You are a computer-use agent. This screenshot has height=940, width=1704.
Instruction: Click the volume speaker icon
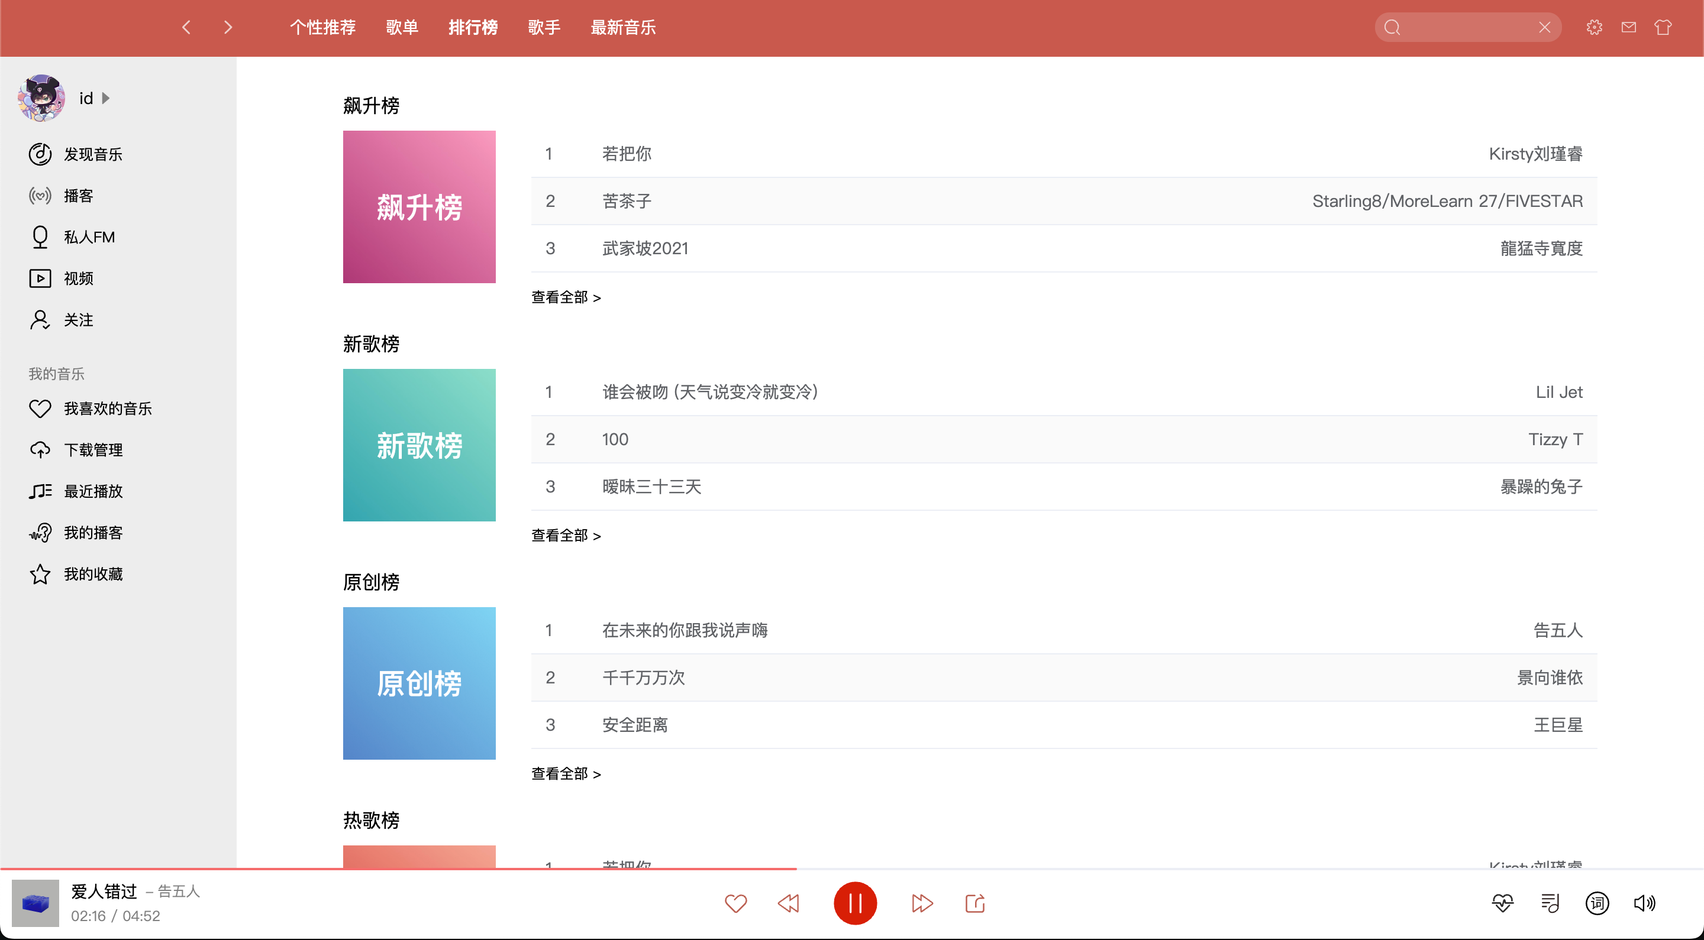point(1644,903)
